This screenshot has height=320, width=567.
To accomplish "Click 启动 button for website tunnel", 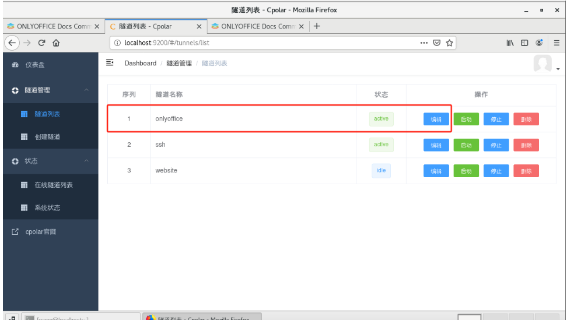I will [466, 171].
